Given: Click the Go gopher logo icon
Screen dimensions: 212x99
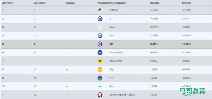Looking at the screenshot, I should coord(100,87).
